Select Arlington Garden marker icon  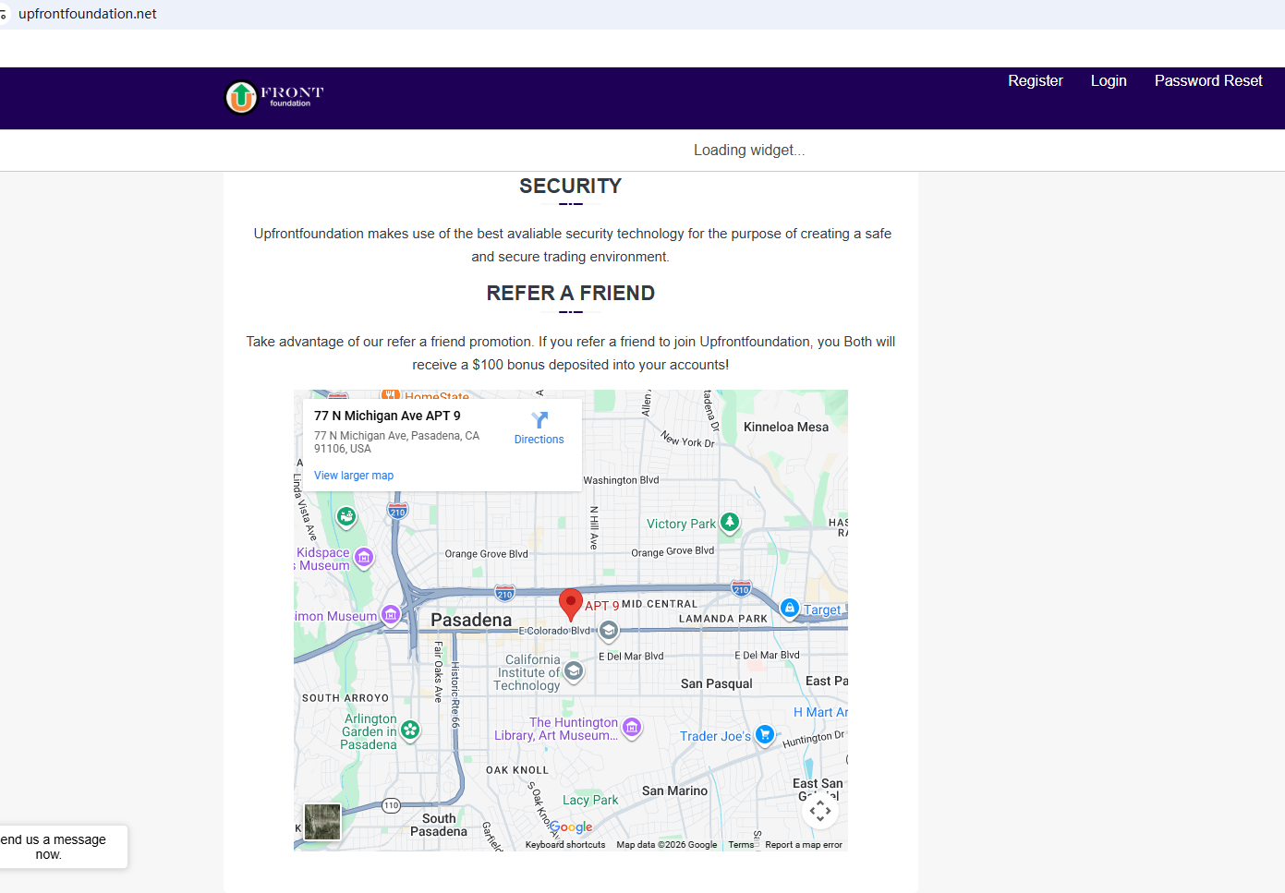tap(410, 730)
